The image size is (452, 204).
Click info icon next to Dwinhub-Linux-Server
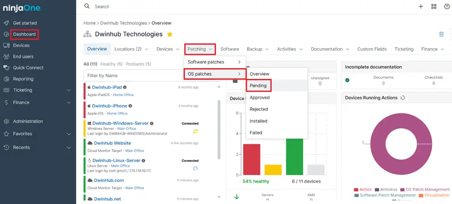[144, 161]
